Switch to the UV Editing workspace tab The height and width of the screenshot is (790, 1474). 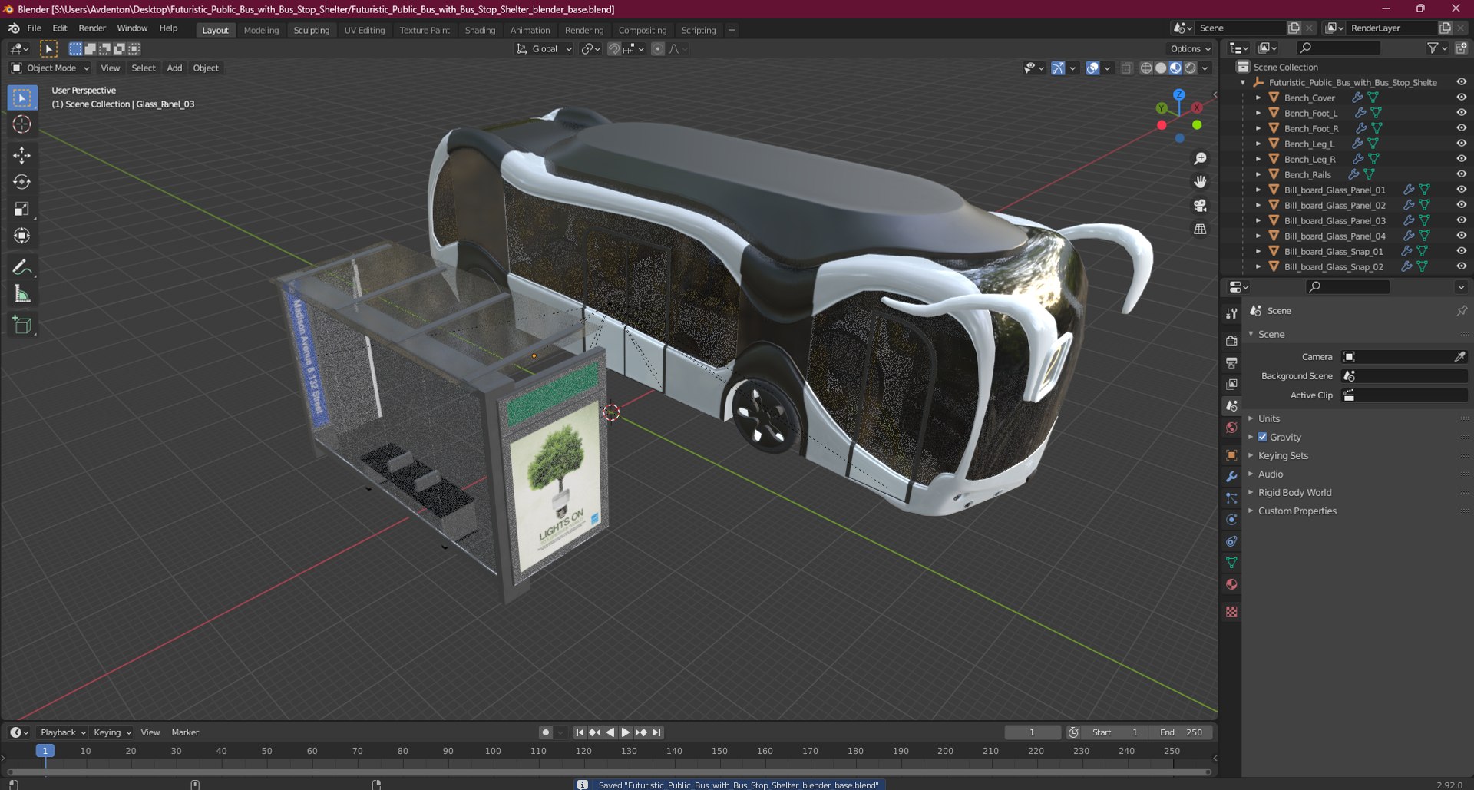pos(364,30)
